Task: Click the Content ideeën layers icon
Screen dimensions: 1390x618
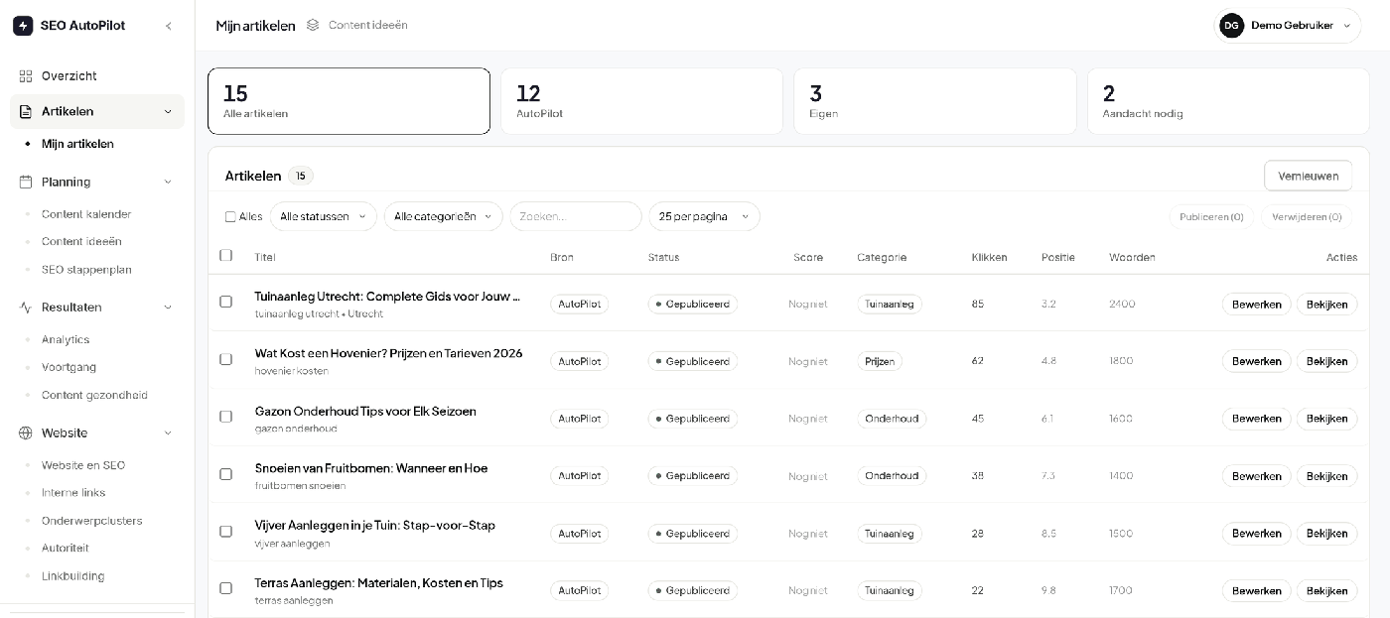Action: point(313,25)
